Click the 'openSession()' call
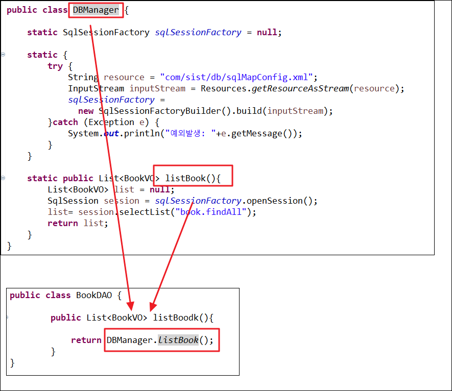Screen dimensions: 452x391 point(279,201)
